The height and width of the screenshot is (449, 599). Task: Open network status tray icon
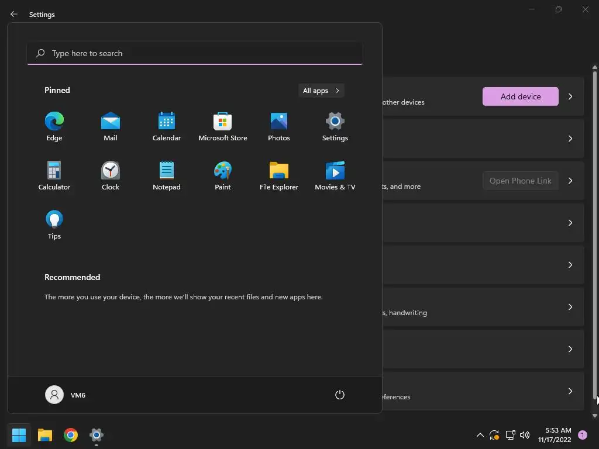click(x=510, y=435)
